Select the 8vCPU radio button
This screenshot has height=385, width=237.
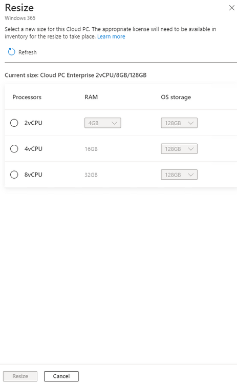[14, 175]
